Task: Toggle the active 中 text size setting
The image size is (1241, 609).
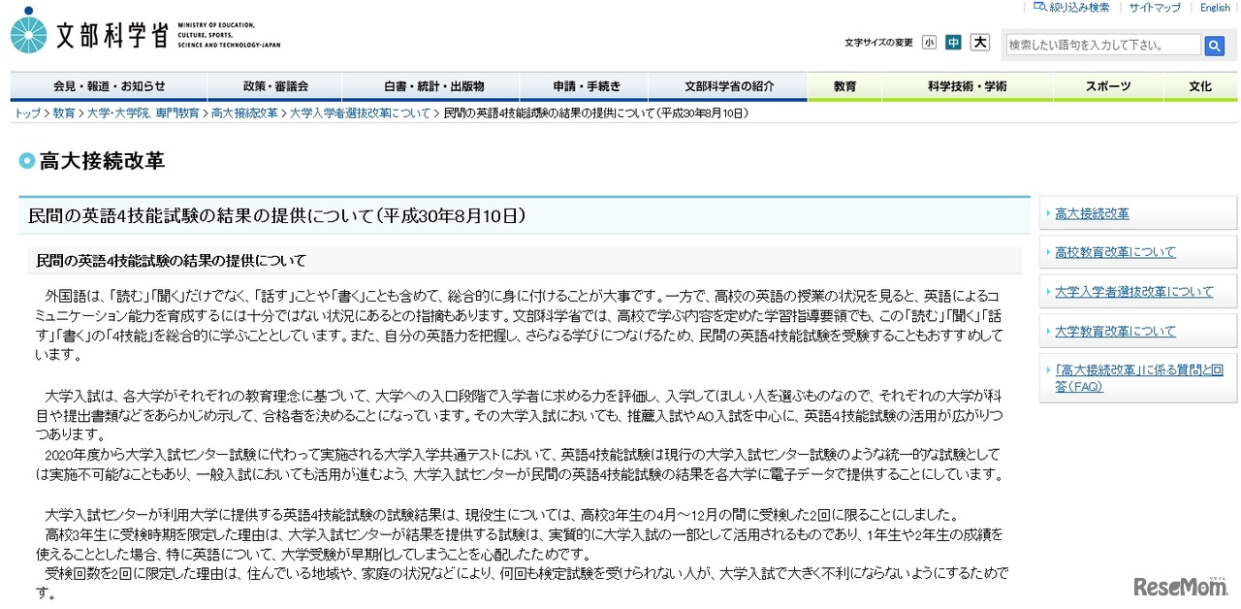Action: tap(955, 43)
